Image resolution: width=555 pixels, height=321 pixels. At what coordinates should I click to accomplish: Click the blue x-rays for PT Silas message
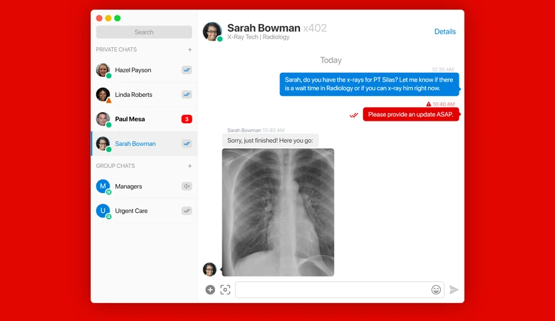point(369,84)
